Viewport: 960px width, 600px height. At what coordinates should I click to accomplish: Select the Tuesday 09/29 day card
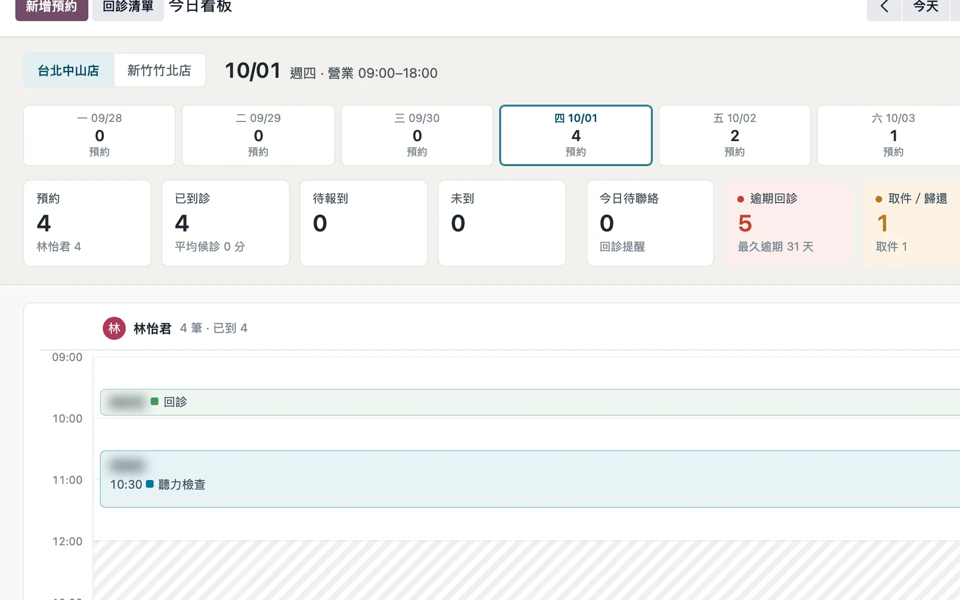(x=258, y=135)
